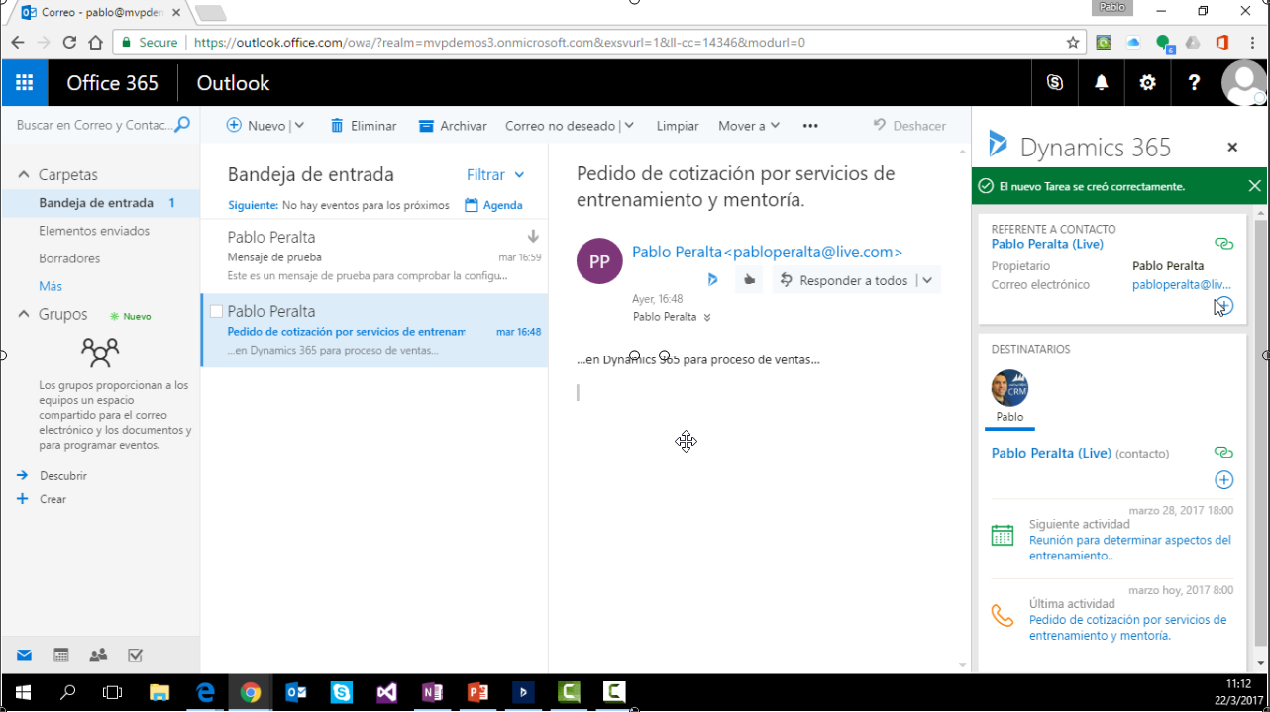The height and width of the screenshot is (712, 1270).
Task: Click Eliminar in the toolbar
Action: click(364, 126)
